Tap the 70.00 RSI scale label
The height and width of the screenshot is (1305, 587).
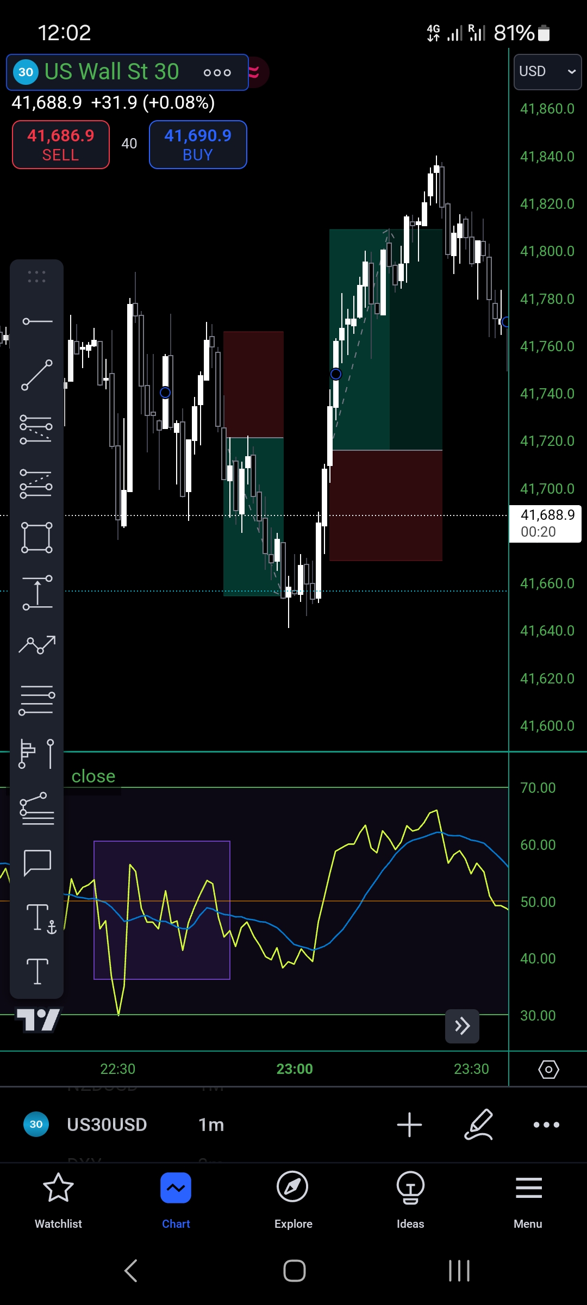click(x=538, y=788)
